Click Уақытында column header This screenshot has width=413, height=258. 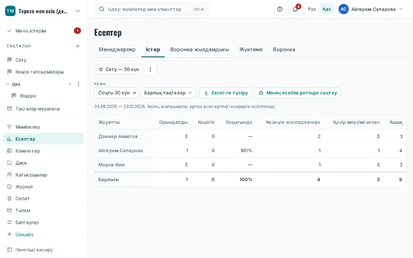click(239, 122)
